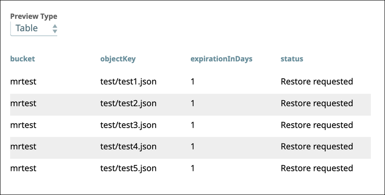Click the status column header
Image resolution: width=385 pixels, height=195 pixels.
292,59
